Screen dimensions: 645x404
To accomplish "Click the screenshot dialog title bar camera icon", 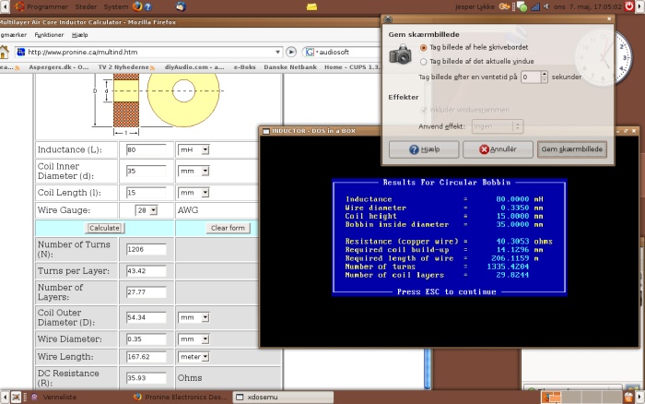I will click(388, 19).
